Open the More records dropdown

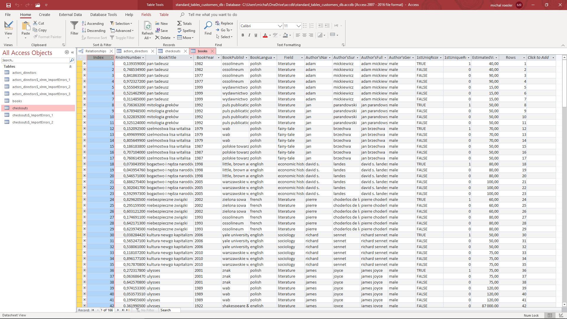point(186,38)
